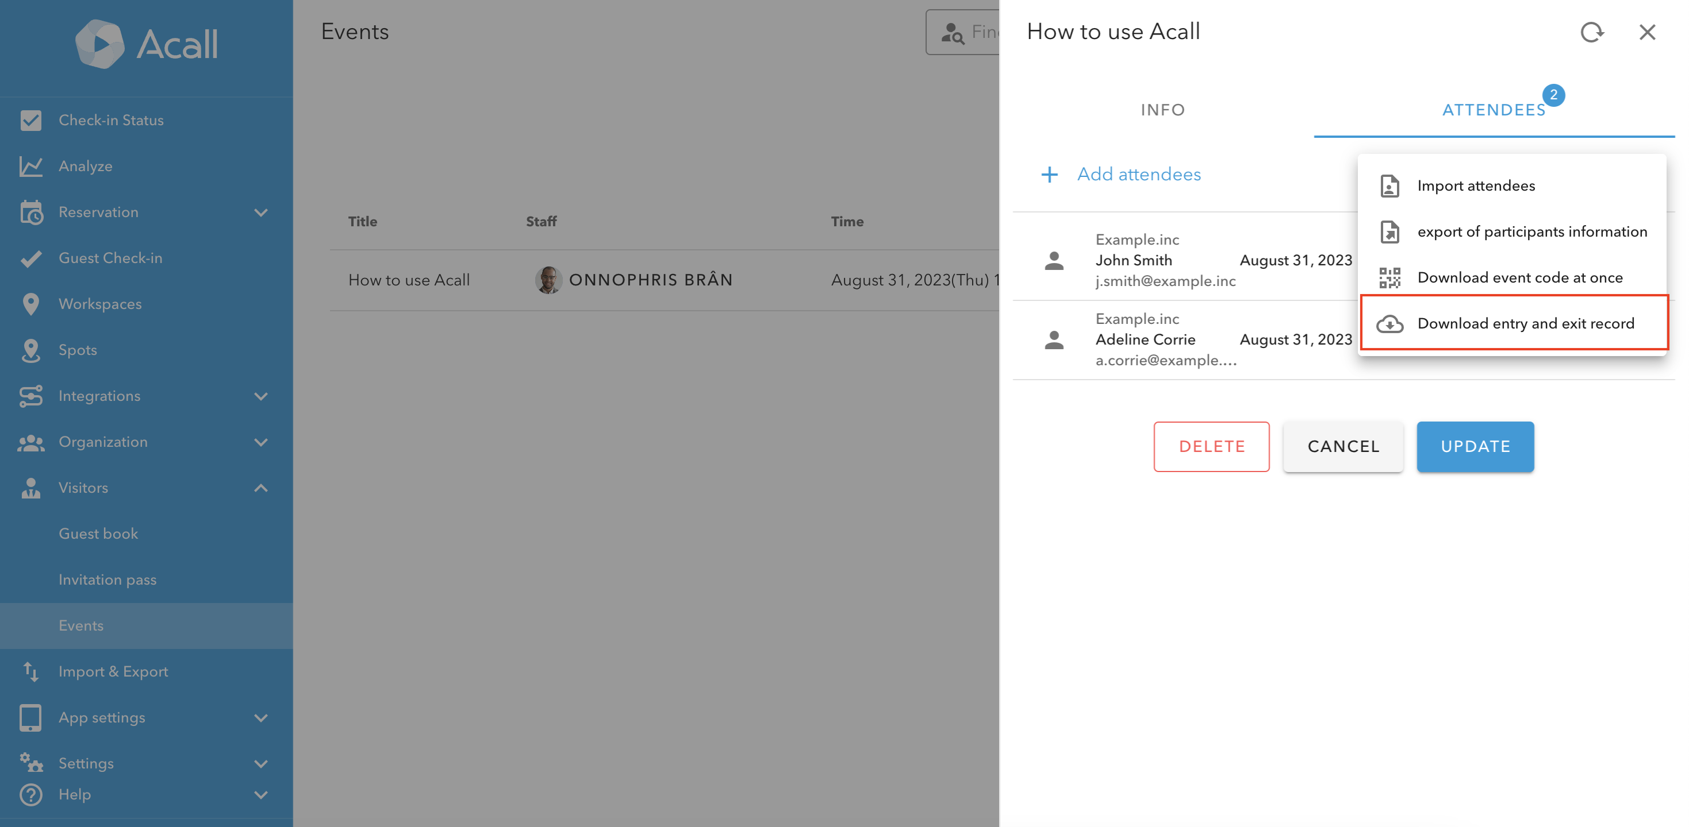
Task: Expand the Integrations sidebar menu
Action: pyautogui.click(x=261, y=396)
